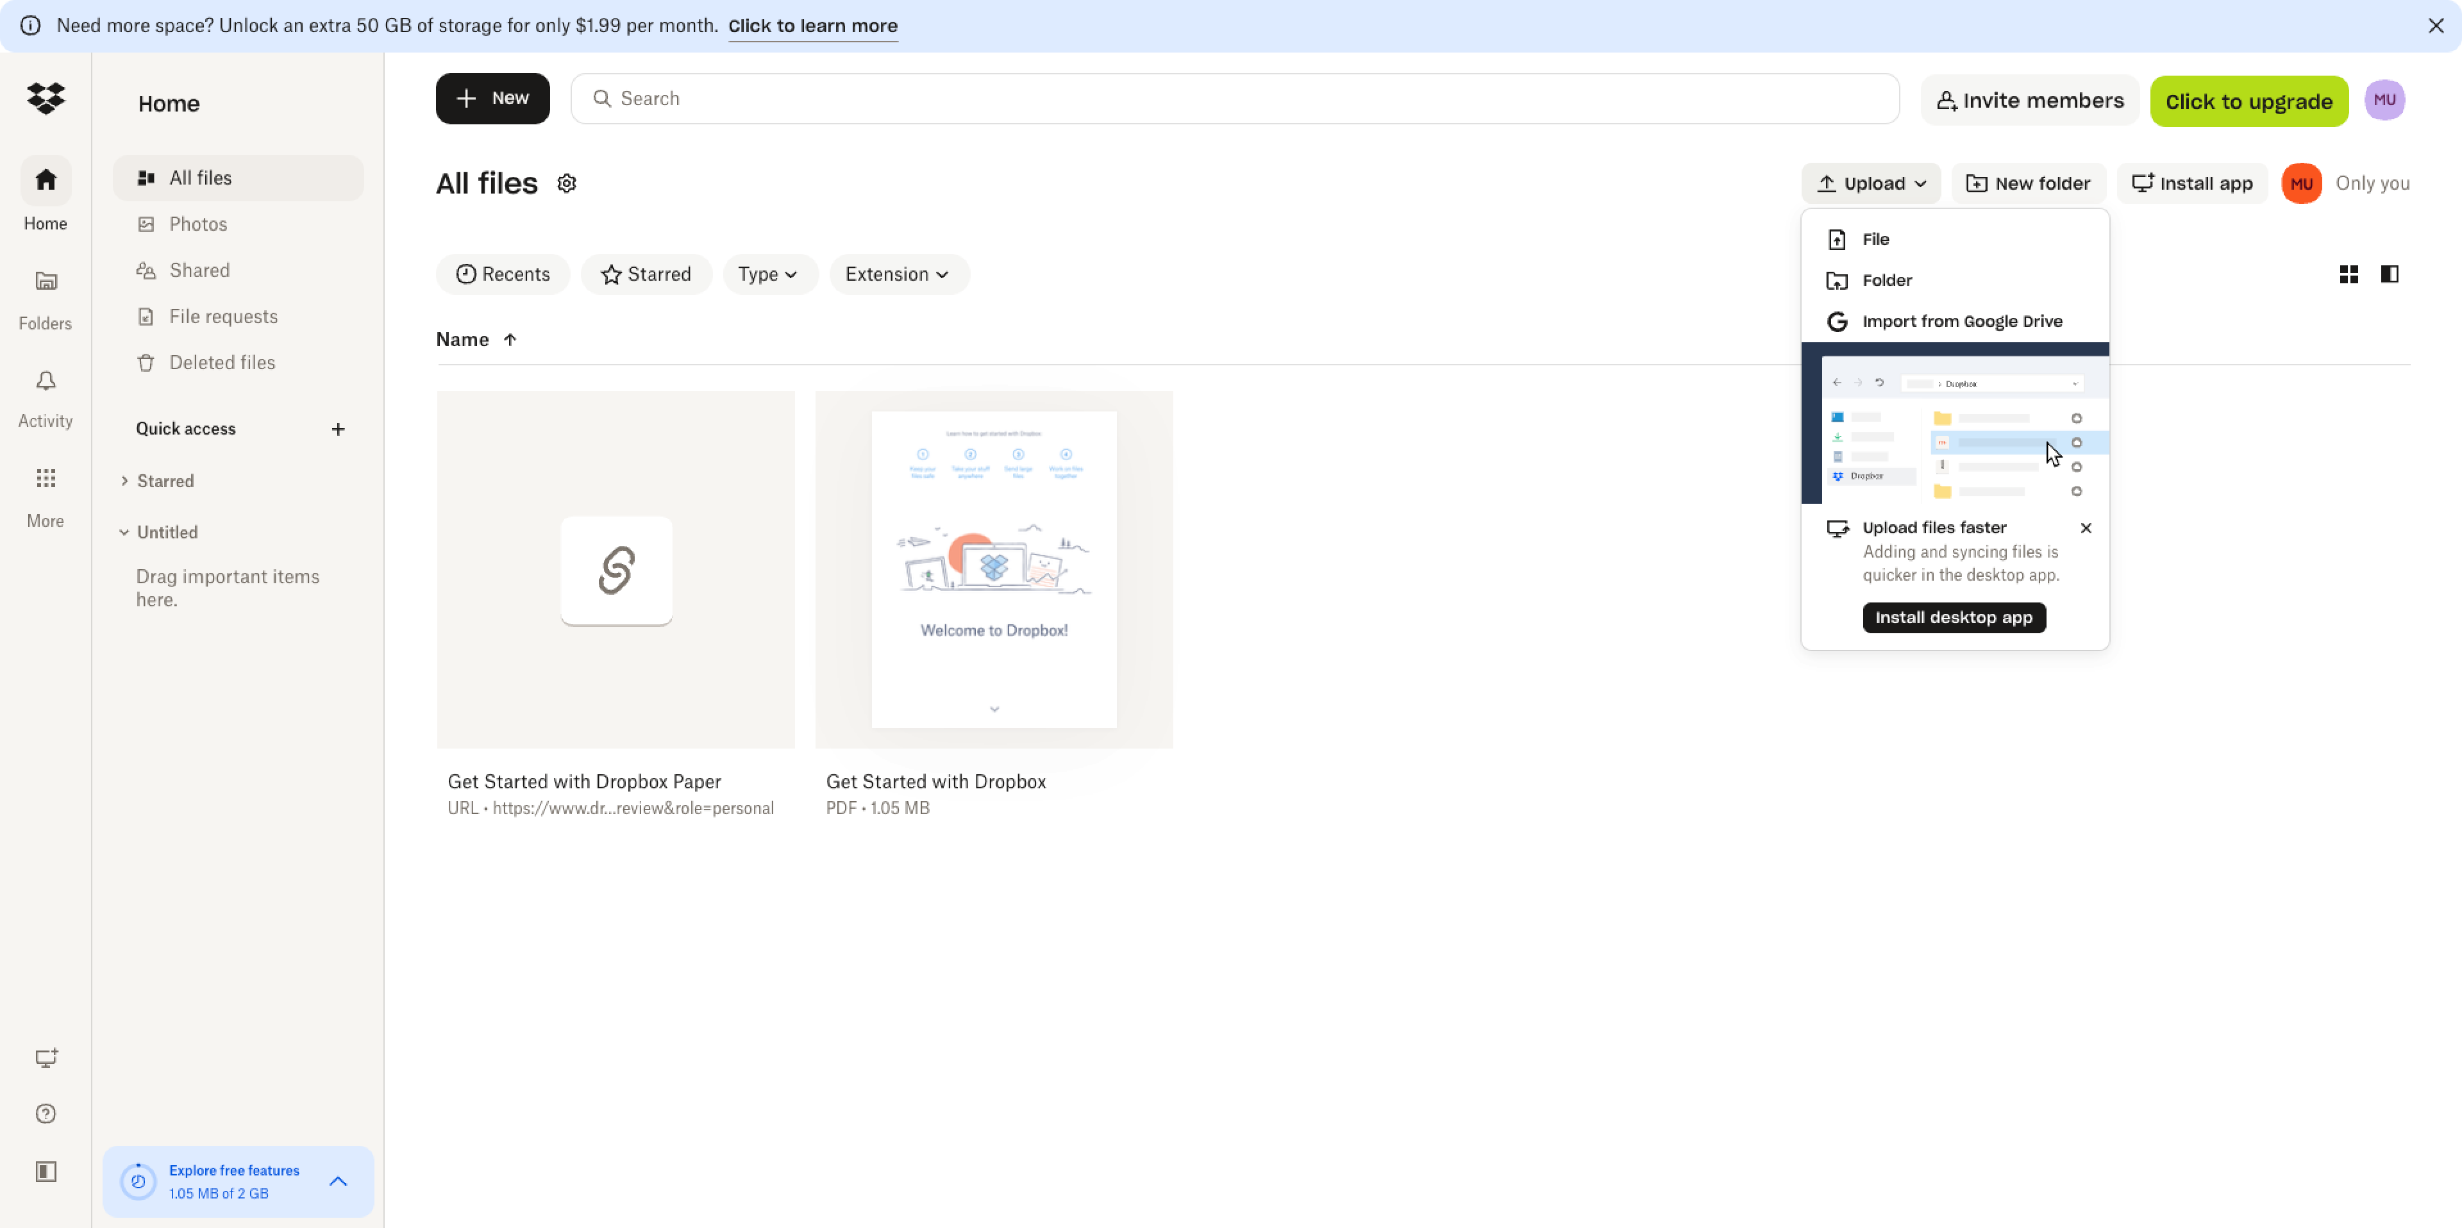The height and width of the screenshot is (1228, 2462).
Task: Choose Folder from the Upload menu
Action: (1955, 280)
